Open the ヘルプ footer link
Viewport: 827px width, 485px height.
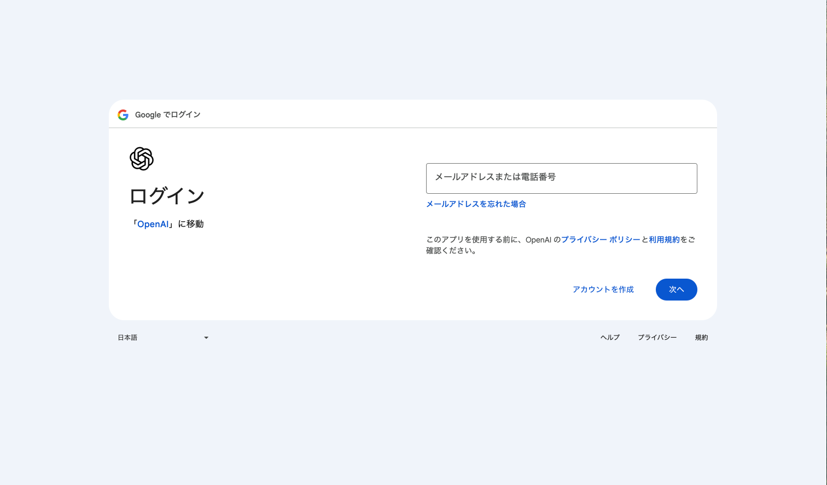[x=609, y=337]
